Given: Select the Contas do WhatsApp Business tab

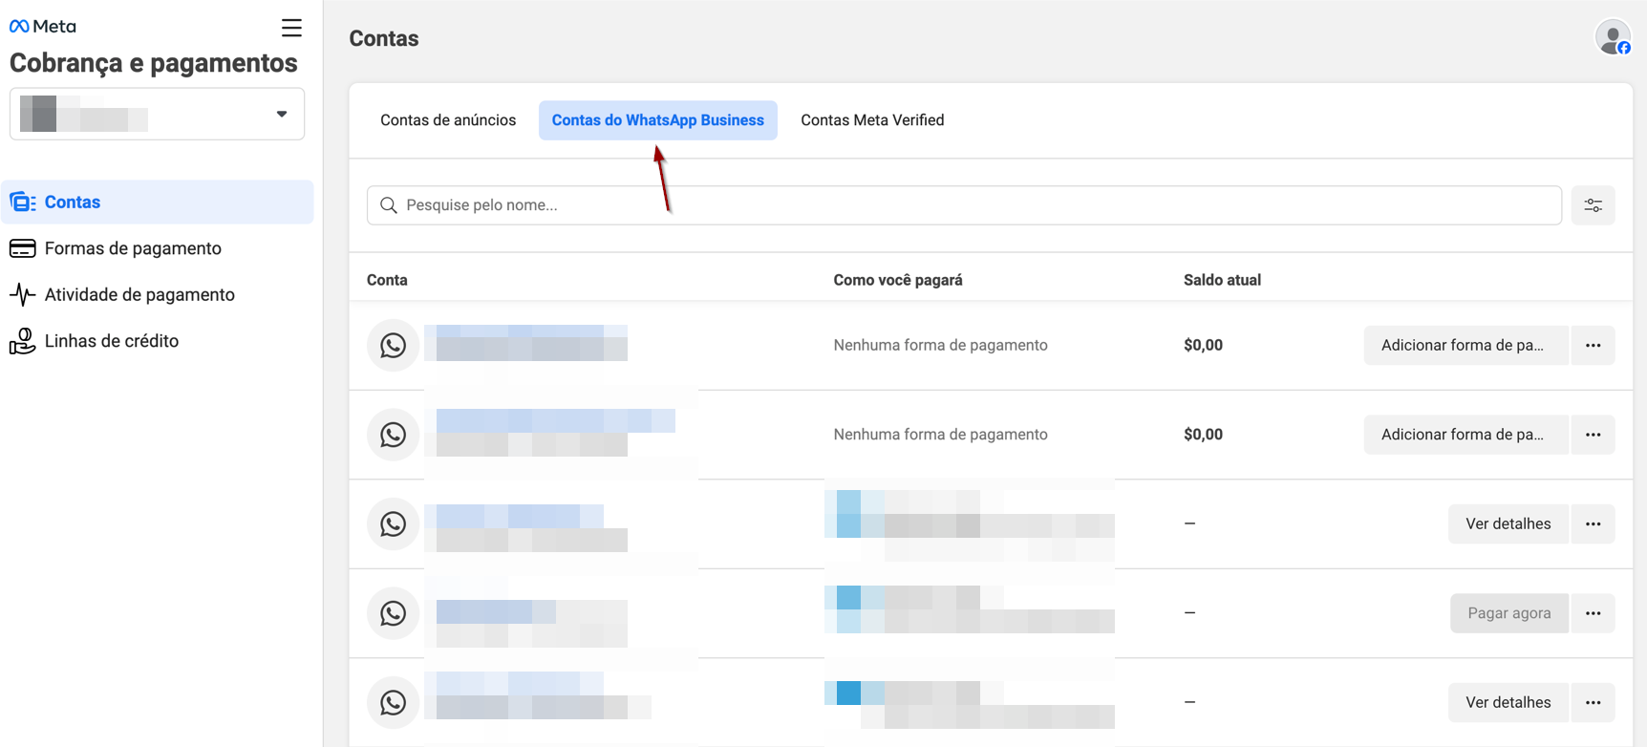Looking at the screenshot, I should click(657, 120).
